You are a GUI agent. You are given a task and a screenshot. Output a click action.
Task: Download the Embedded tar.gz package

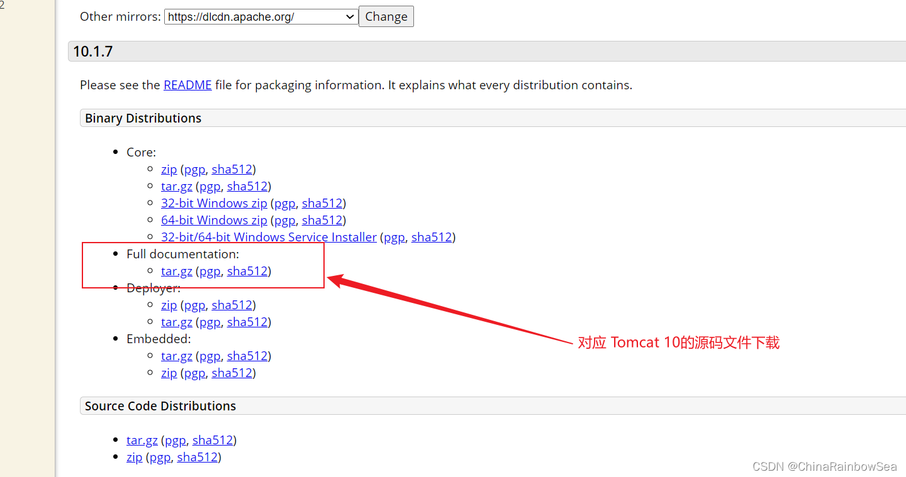click(177, 356)
